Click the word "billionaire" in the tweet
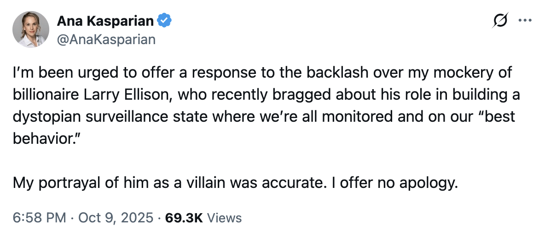Image resolution: width=545 pixels, height=238 pixels. 41,94
